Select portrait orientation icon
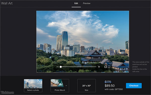Viewport: 151px width, 95px height. [x=109, y=67]
